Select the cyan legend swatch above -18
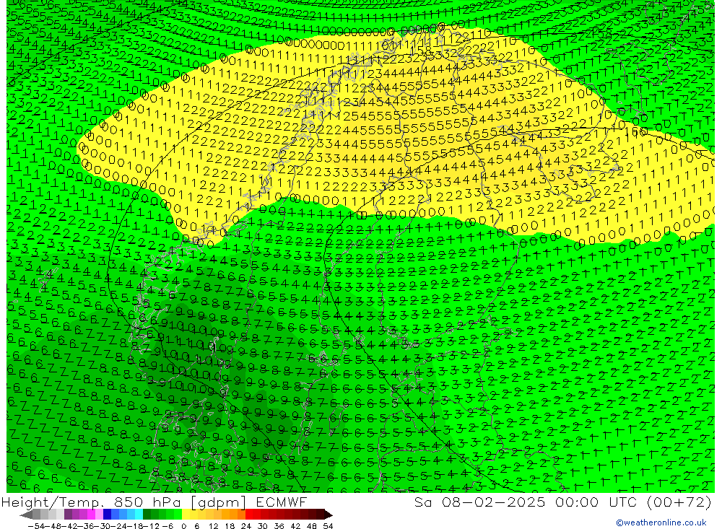The width and height of the screenshot is (722, 529). 139,515
